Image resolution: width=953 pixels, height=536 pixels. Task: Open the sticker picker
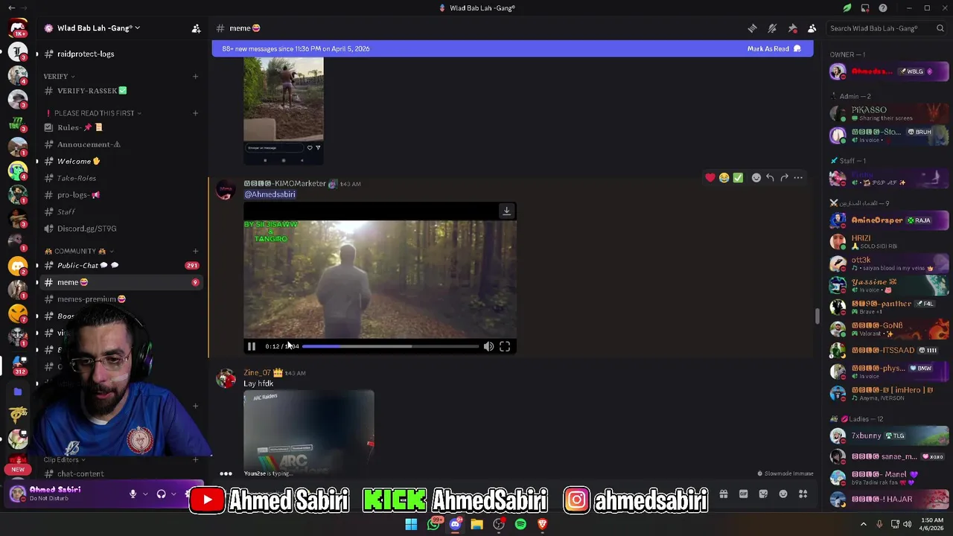(x=763, y=494)
